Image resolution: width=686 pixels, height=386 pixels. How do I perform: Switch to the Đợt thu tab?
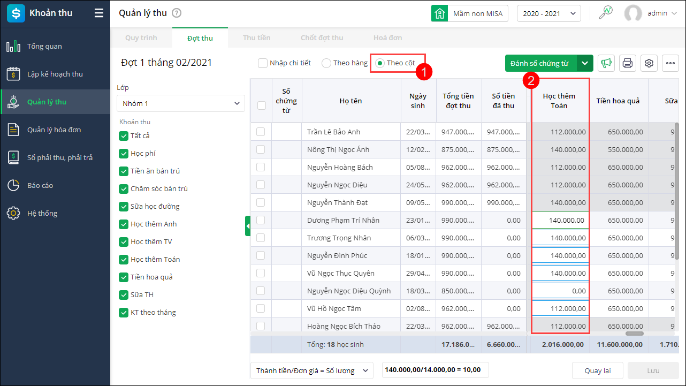[200, 38]
